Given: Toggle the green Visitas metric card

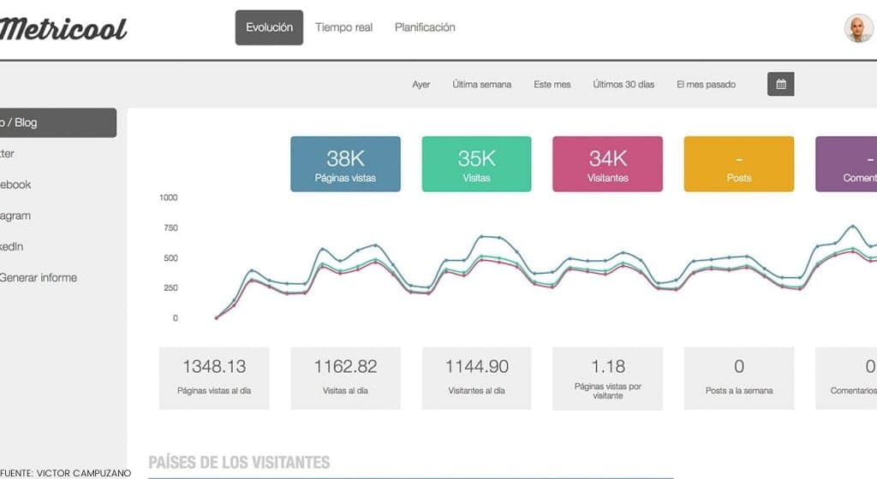Looking at the screenshot, I should tap(476, 164).
